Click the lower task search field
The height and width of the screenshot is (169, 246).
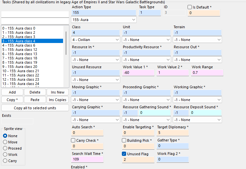click(35, 21)
